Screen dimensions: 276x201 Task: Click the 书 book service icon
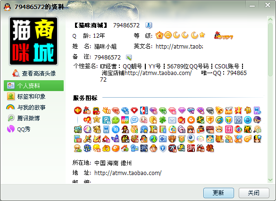click(248, 110)
